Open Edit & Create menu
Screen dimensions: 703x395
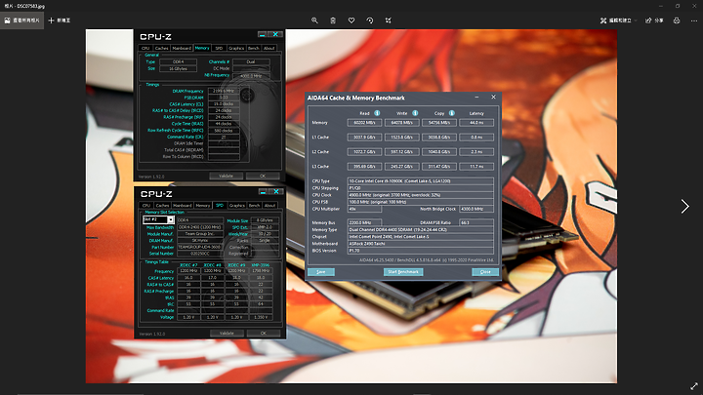[619, 20]
